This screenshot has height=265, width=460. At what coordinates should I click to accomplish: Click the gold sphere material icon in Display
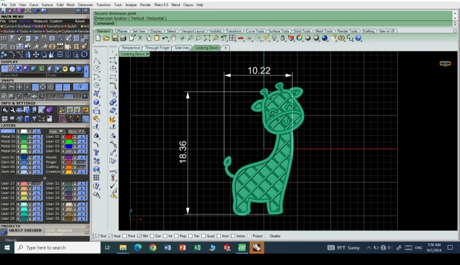[x=65, y=69]
